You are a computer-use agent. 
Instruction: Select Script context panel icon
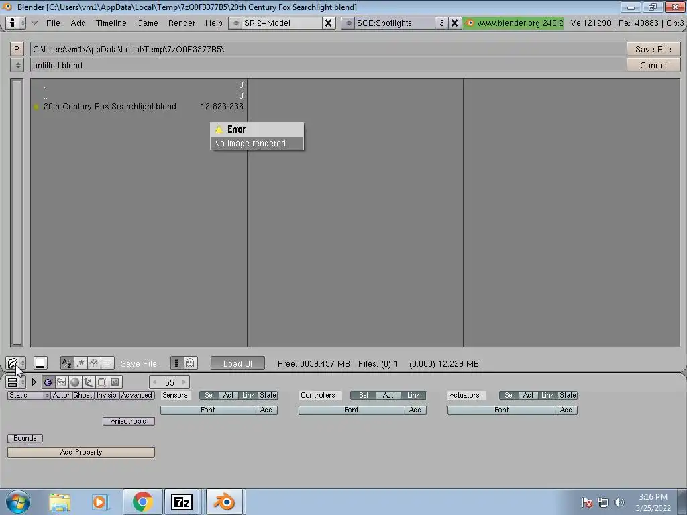(x=61, y=382)
